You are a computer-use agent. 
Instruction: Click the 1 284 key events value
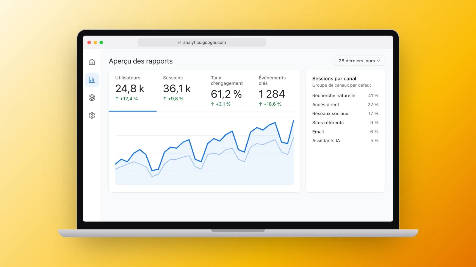(272, 94)
